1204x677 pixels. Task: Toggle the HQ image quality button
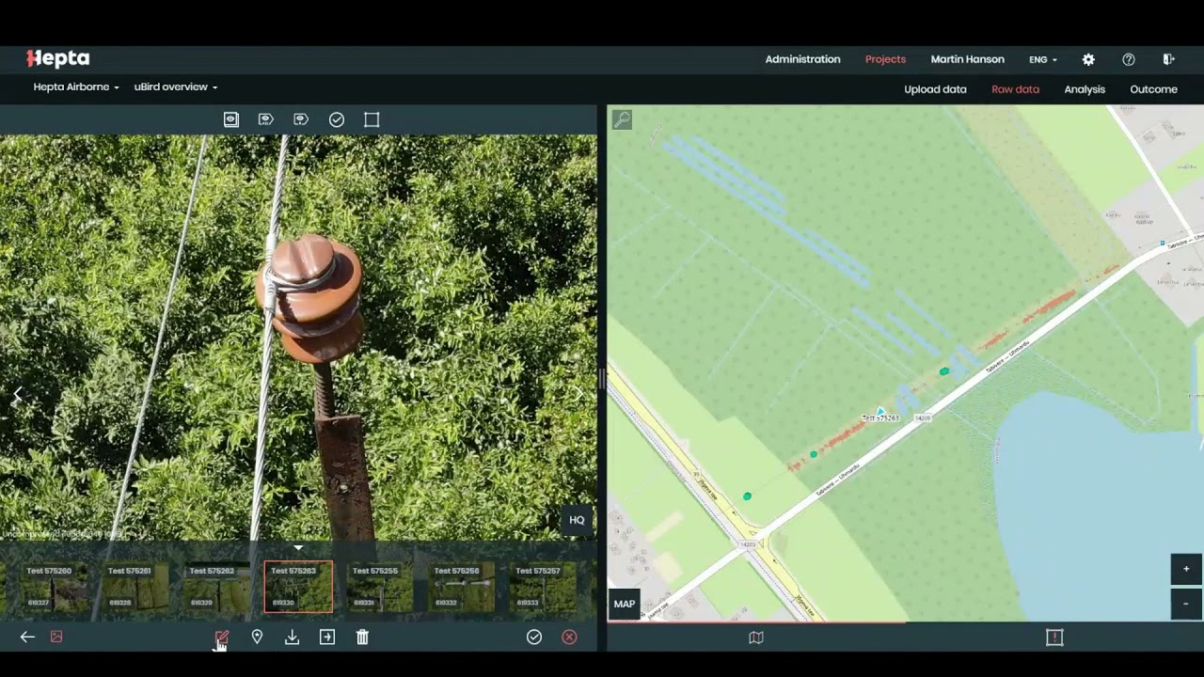click(577, 520)
